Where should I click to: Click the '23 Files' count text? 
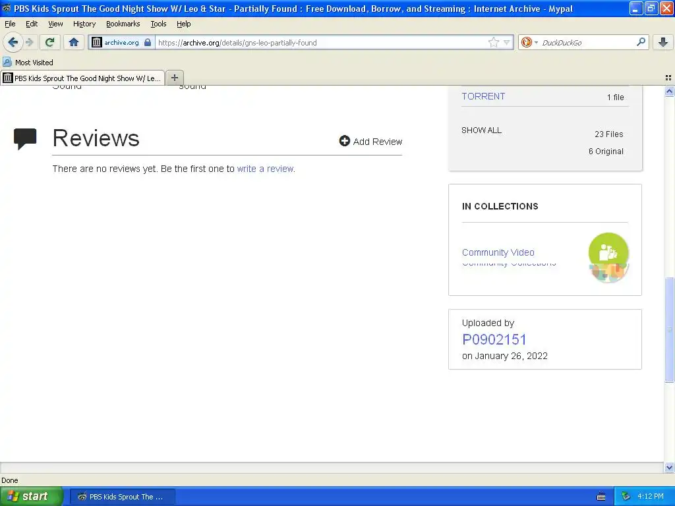tap(608, 134)
